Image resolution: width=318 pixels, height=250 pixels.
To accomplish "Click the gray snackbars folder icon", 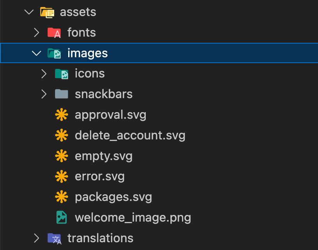I will [x=62, y=94].
